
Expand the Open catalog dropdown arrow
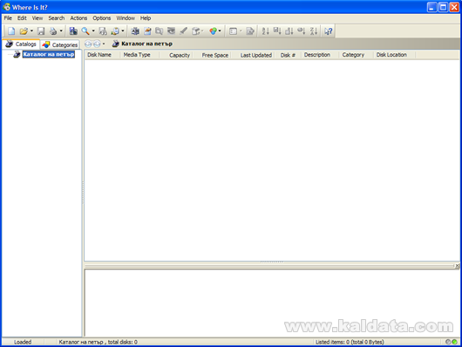pyautogui.click(x=31, y=31)
